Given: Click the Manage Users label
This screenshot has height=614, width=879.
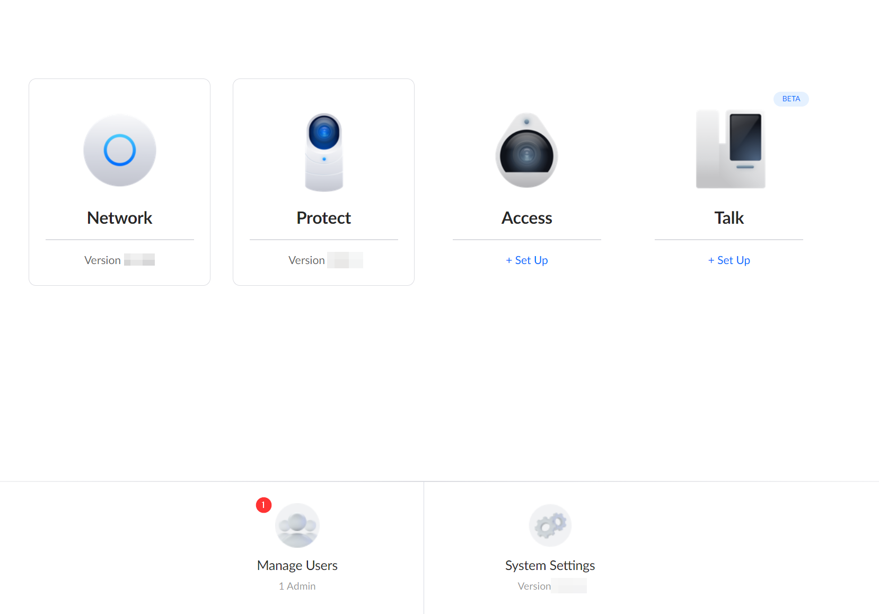Looking at the screenshot, I should [x=297, y=566].
